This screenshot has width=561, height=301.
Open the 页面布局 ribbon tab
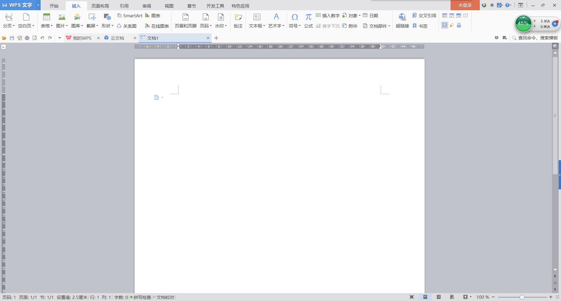pyautogui.click(x=100, y=6)
